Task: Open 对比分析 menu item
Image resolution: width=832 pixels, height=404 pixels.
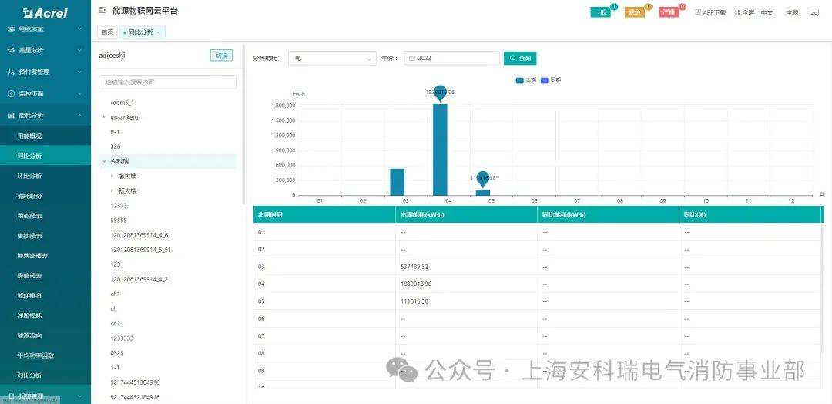Action: pyautogui.click(x=45, y=375)
